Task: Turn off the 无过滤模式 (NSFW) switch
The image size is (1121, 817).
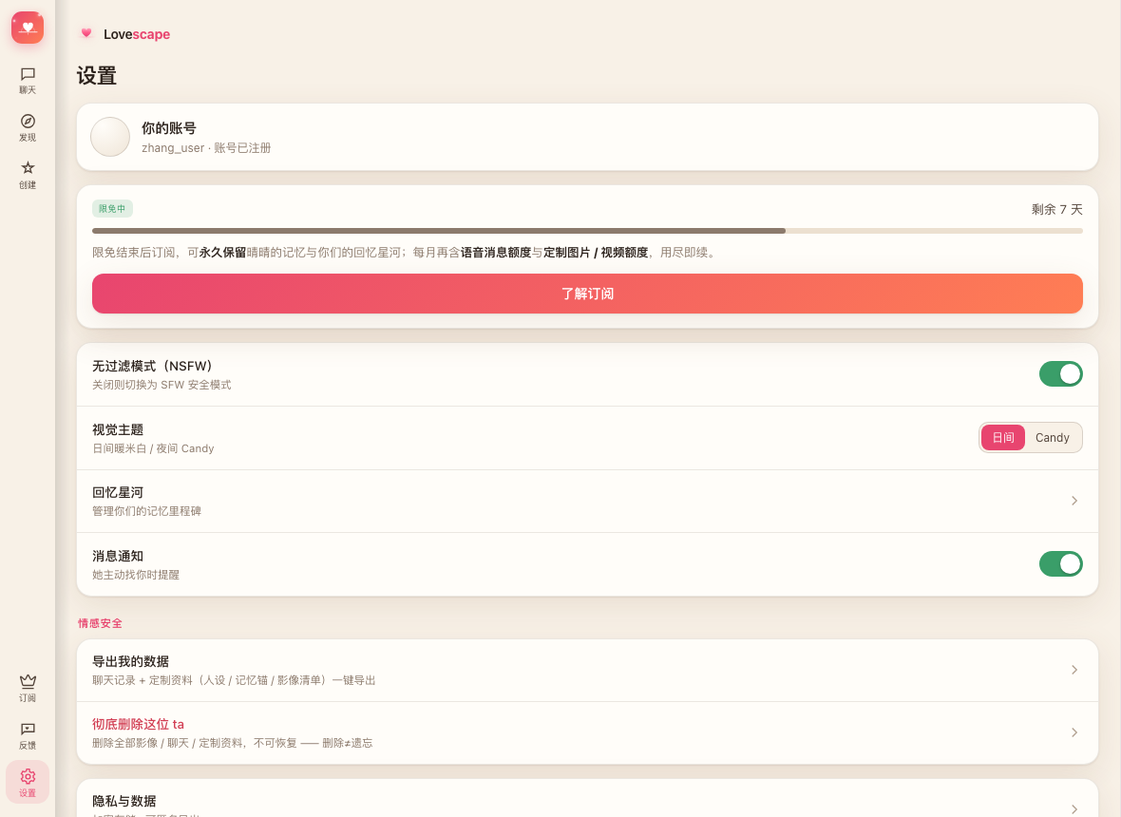Action: pos(1060,374)
